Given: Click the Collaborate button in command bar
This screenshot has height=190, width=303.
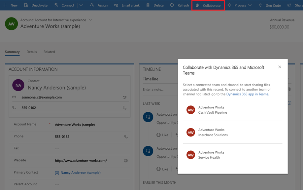Looking at the screenshot, I should point(208,5).
